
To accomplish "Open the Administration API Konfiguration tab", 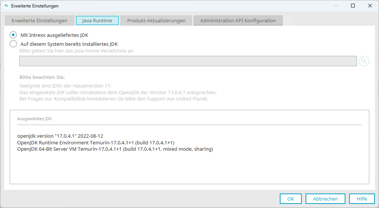I will tap(238, 20).
